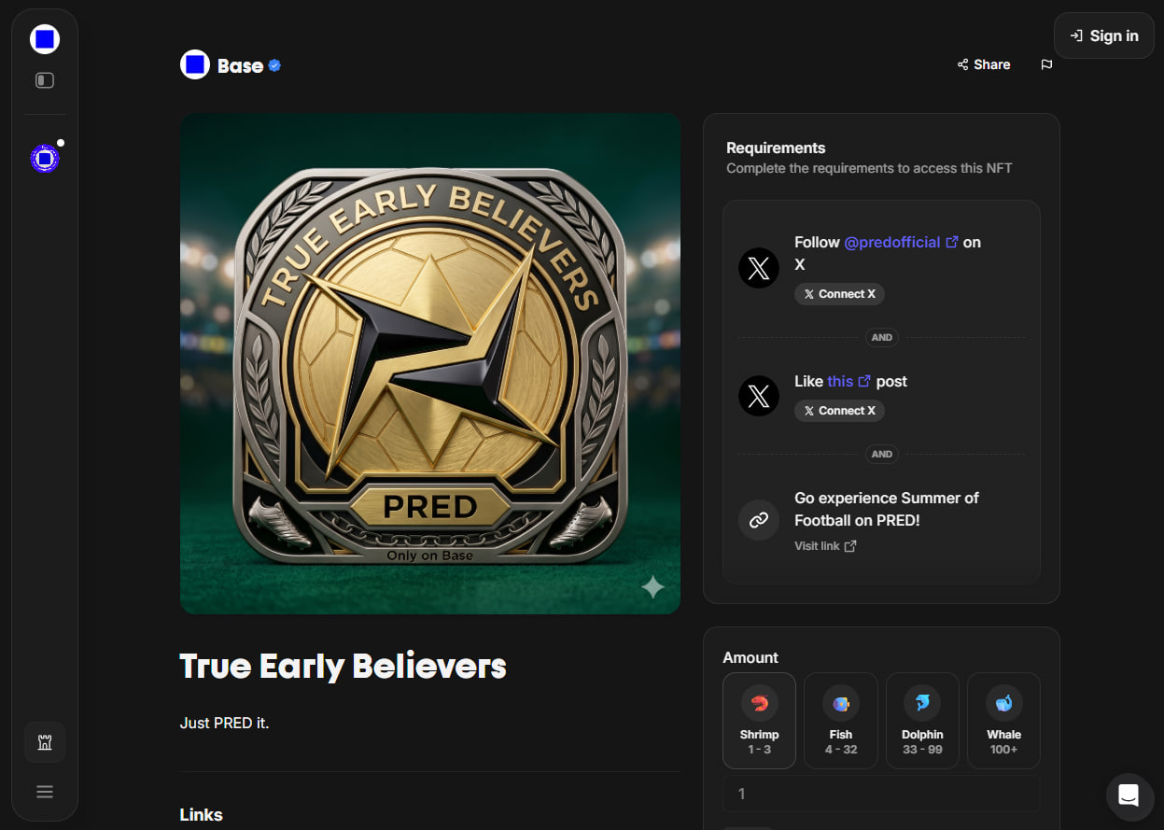This screenshot has height=830, width=1164.
Task: Open the hamburger menu in the sidebar
Action: pos(45,792)
